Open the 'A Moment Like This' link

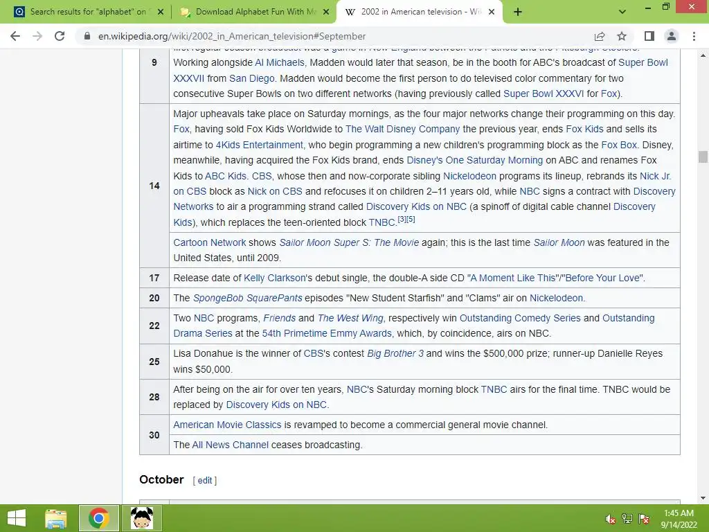(x=512, y=278)
